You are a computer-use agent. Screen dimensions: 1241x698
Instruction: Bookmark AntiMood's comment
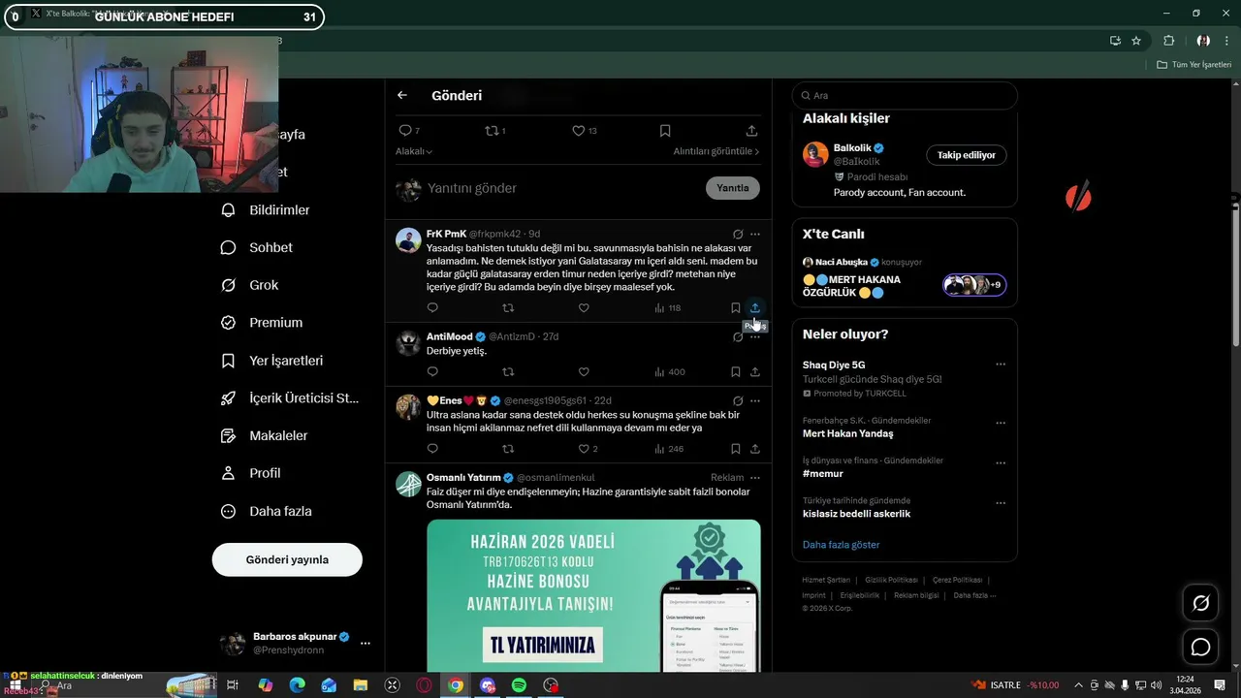click(x=735, y=371)
